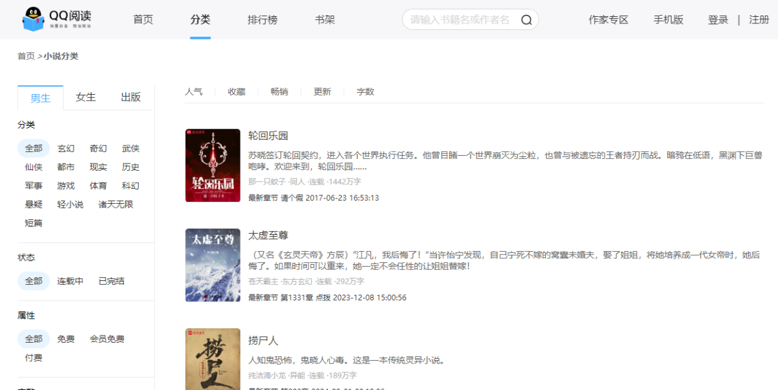
Task: Sort the list by 收藏
Action: (237, 92)
